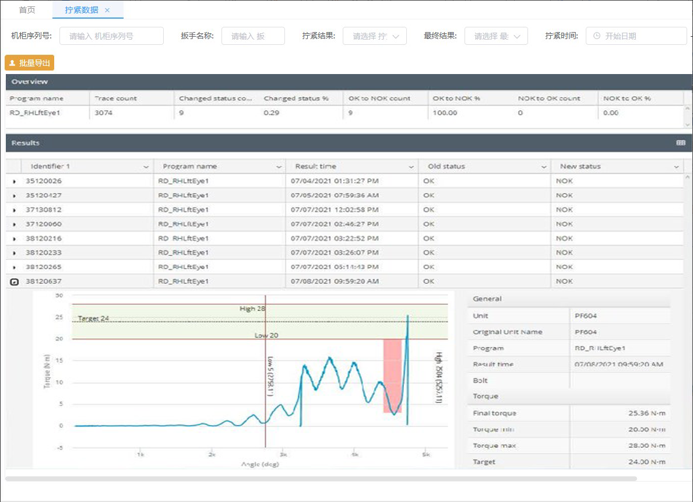The image size is (693, 502).
Task: Click result time 07/04/2021 01:31:27 PM
Action: [x=335, y=181]
